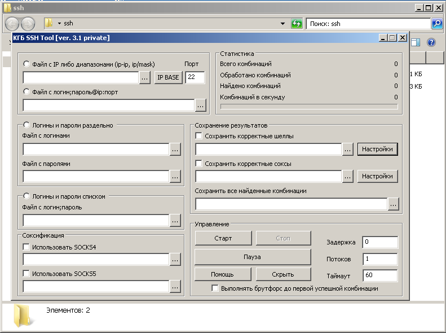Viewport: 446px width, 333px height.
Task: Click browse button for the logins file
Action: (175, 149)
